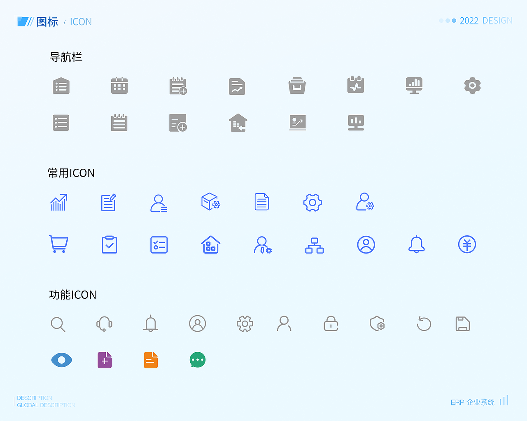The width and height of the screenshot is (527, 421).
Task: Click the 2022 DESIGN label
Action: [486, 21]
